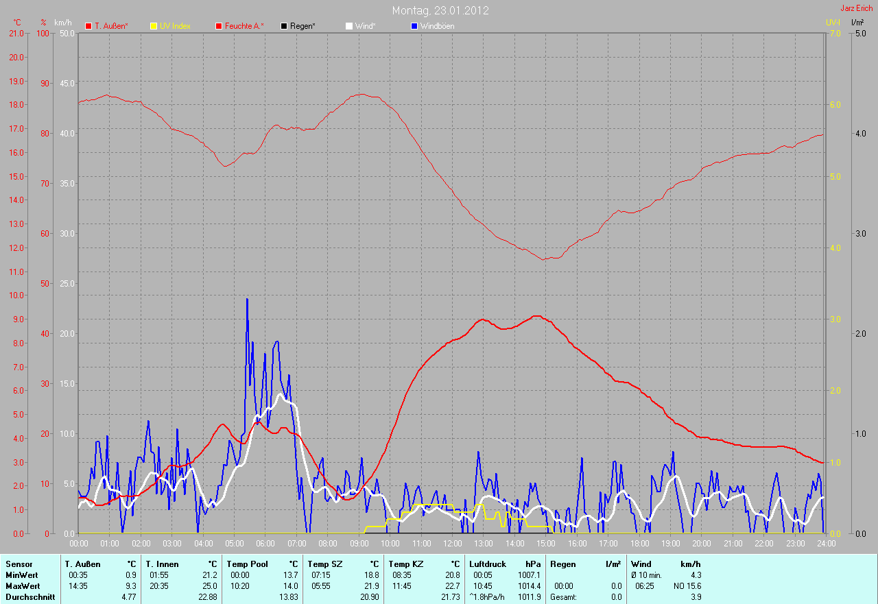Select the 'Feuchte A.*' legend label

[245, 26]
